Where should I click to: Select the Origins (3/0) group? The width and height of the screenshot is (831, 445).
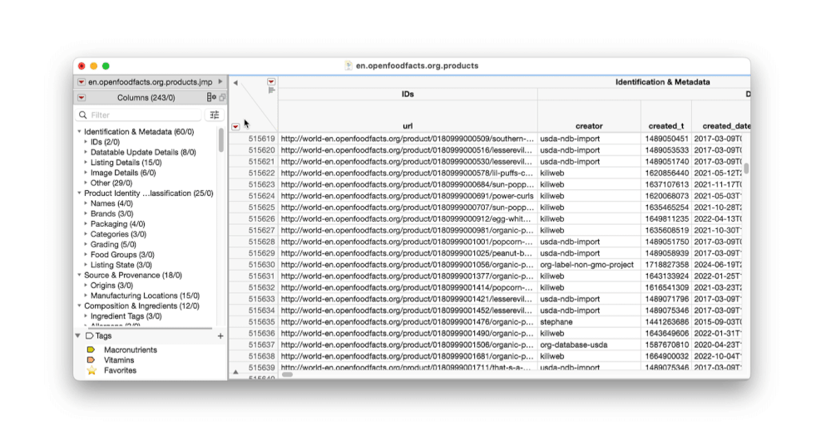tap(111, 286)
